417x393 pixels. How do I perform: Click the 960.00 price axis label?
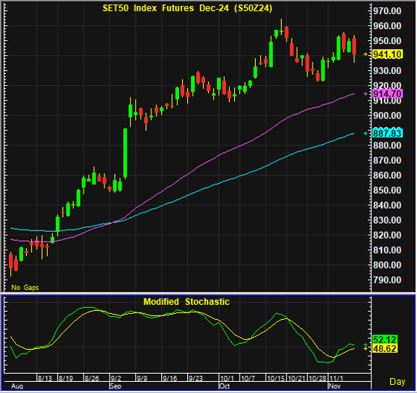coord(387,26)
